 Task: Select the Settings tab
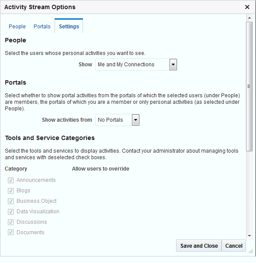[69, 27]
